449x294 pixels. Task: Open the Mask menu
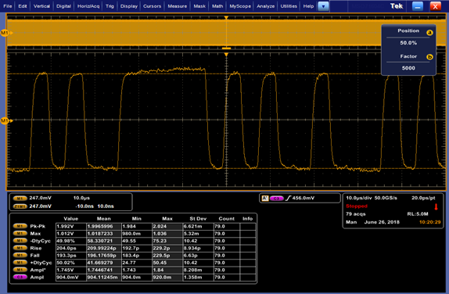(199, 6)
